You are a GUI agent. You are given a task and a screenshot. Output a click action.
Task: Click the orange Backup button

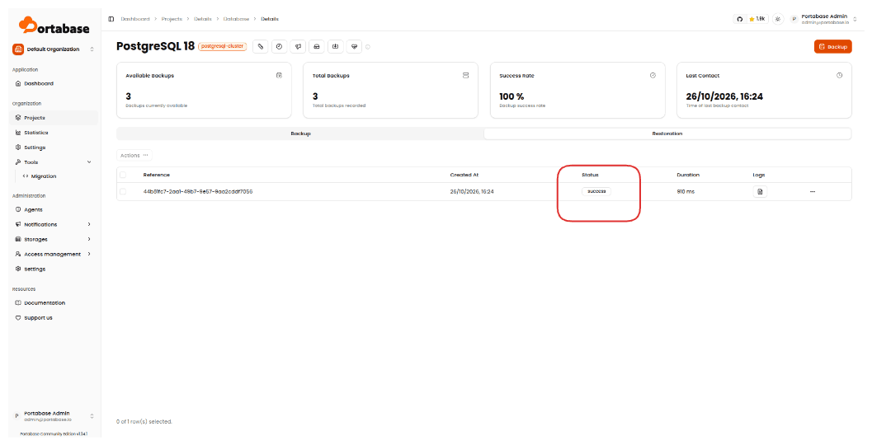(832, 47)
